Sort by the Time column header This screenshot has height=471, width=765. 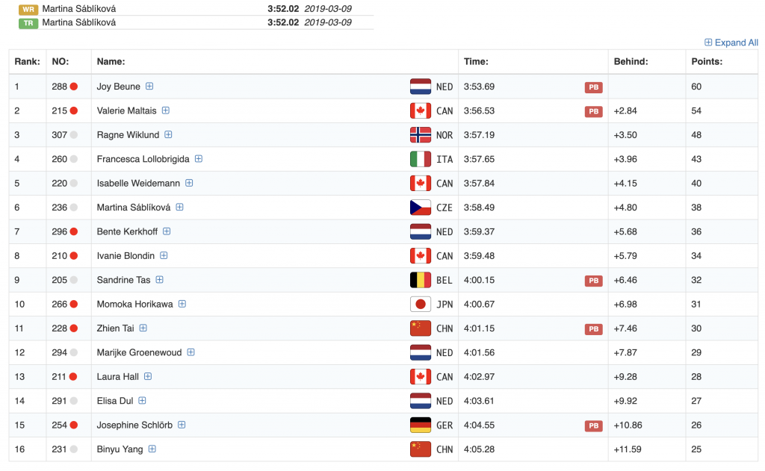476,61
